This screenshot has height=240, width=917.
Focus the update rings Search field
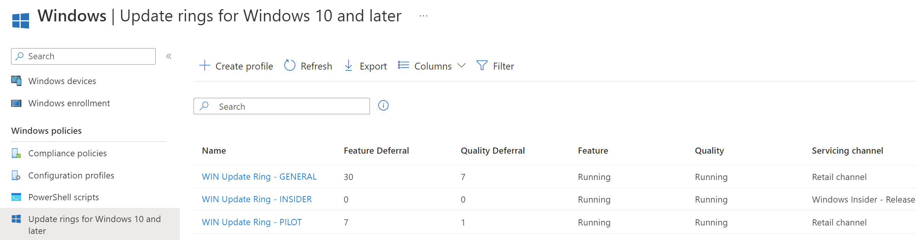tap(282, 106)
